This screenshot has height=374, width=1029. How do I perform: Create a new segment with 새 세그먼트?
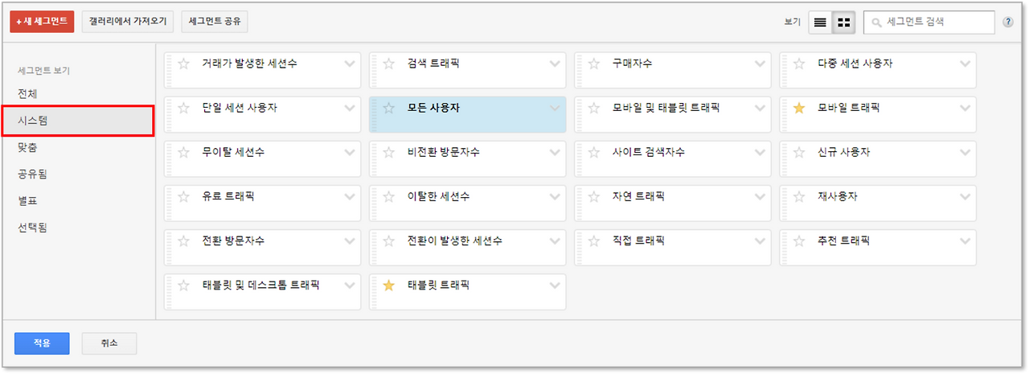click(x=42, y=22)
